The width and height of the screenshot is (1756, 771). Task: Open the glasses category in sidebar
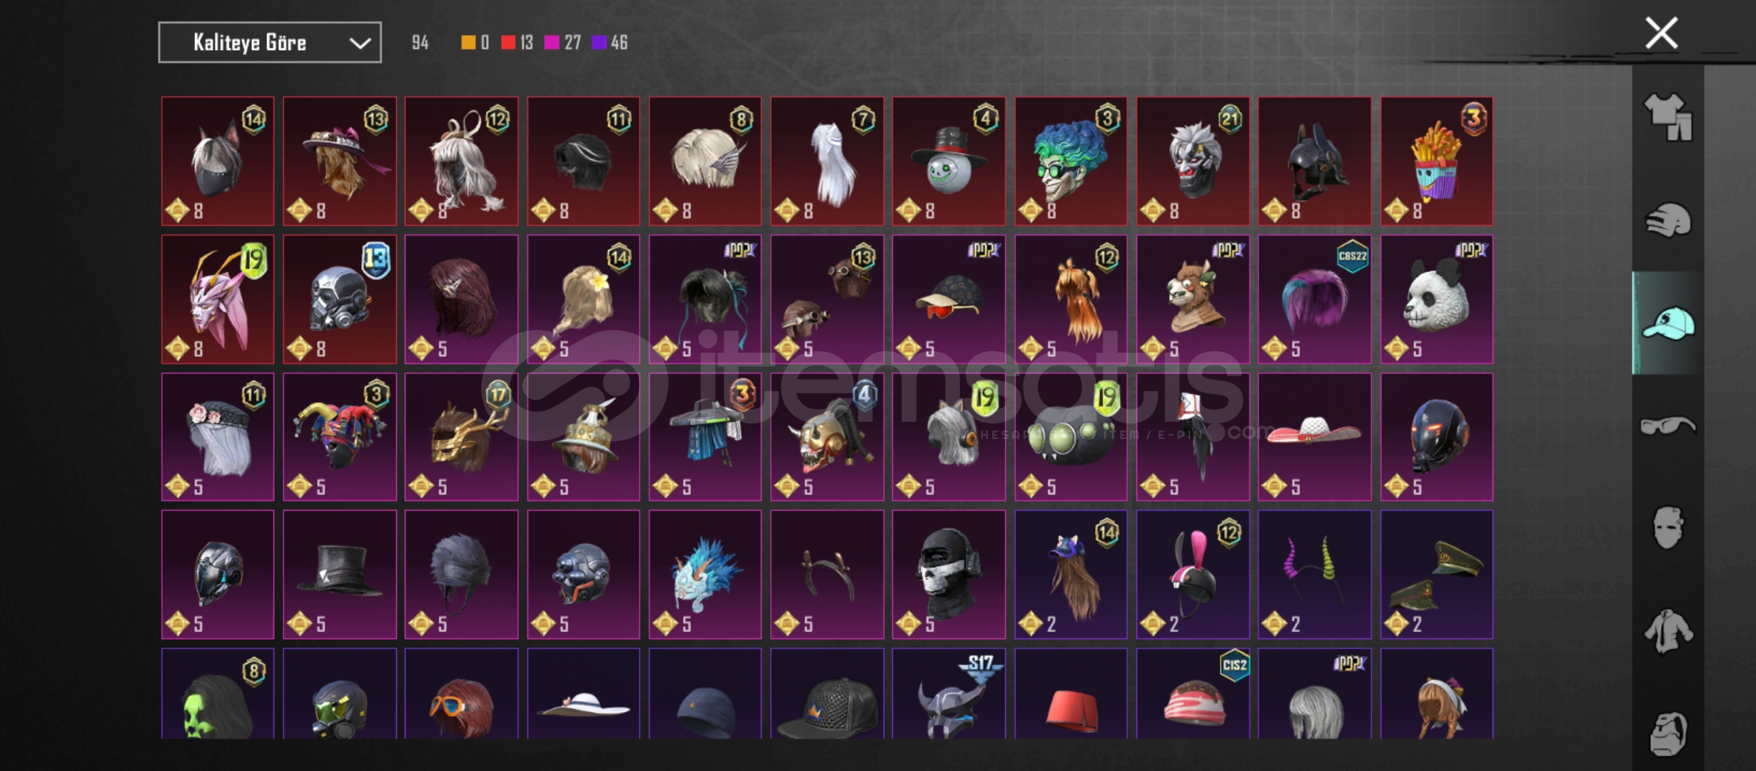click(x=1667, y=425)
